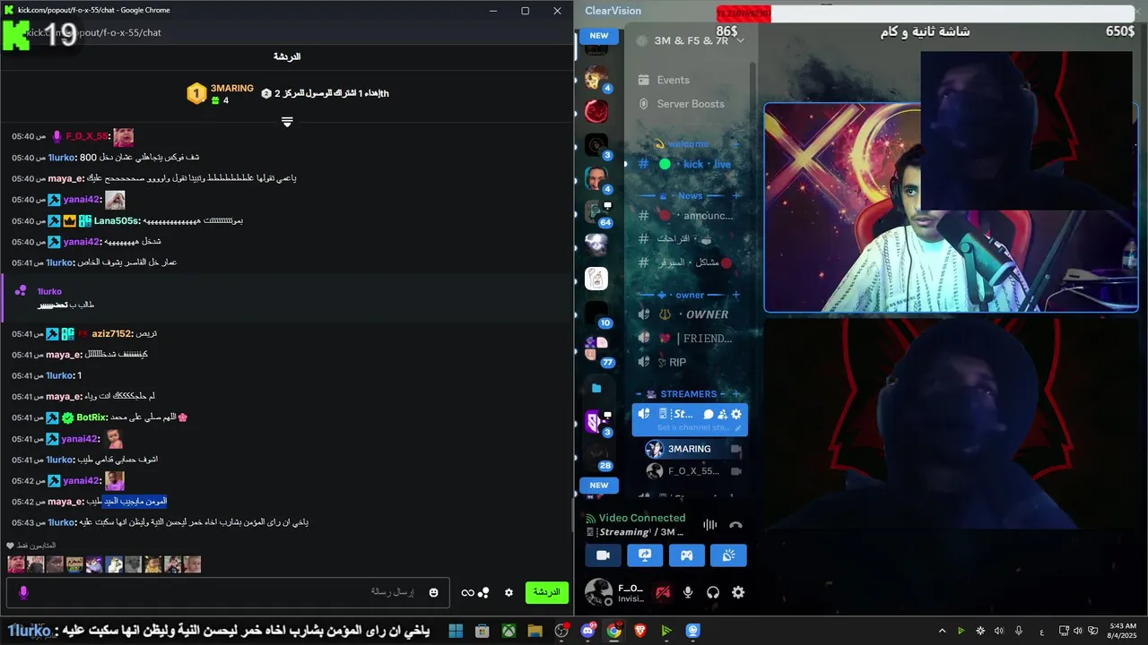Click username F_O_X_55 in chat
This screenshot has height=645, width=1148.
coord(86,136)
